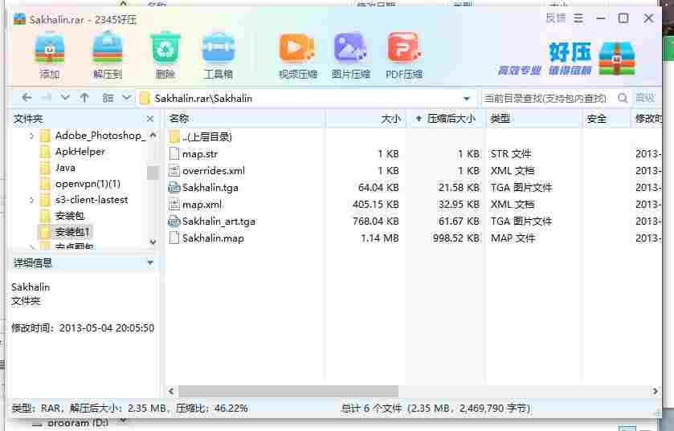This screenshot has width=674, height=431.
Task: Open the main menu hamburger icon
Action: click(x=578, y=18)
